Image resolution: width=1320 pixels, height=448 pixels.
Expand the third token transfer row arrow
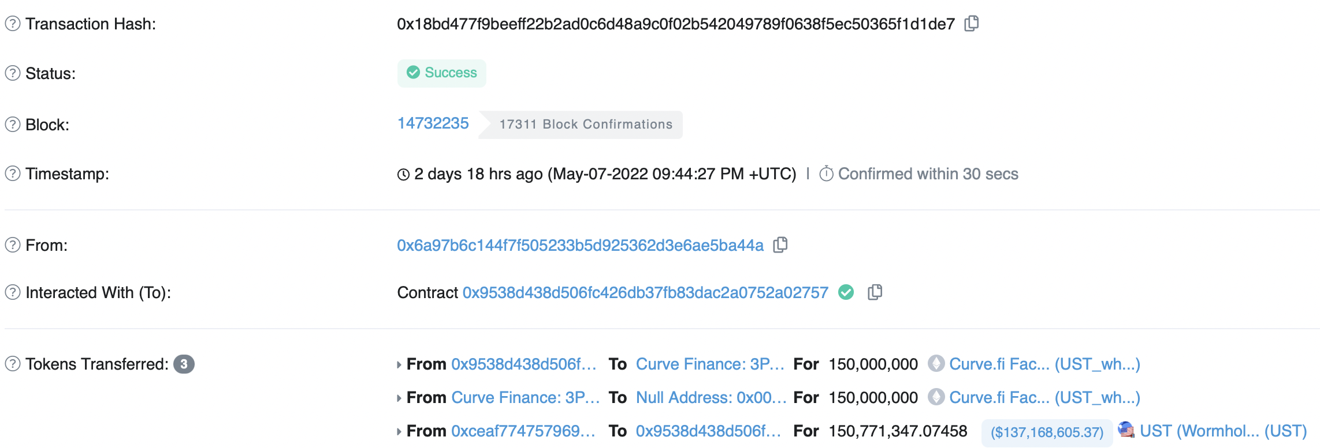click(399, 432)
